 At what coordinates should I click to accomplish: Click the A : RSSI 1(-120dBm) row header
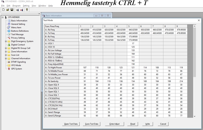61,57
